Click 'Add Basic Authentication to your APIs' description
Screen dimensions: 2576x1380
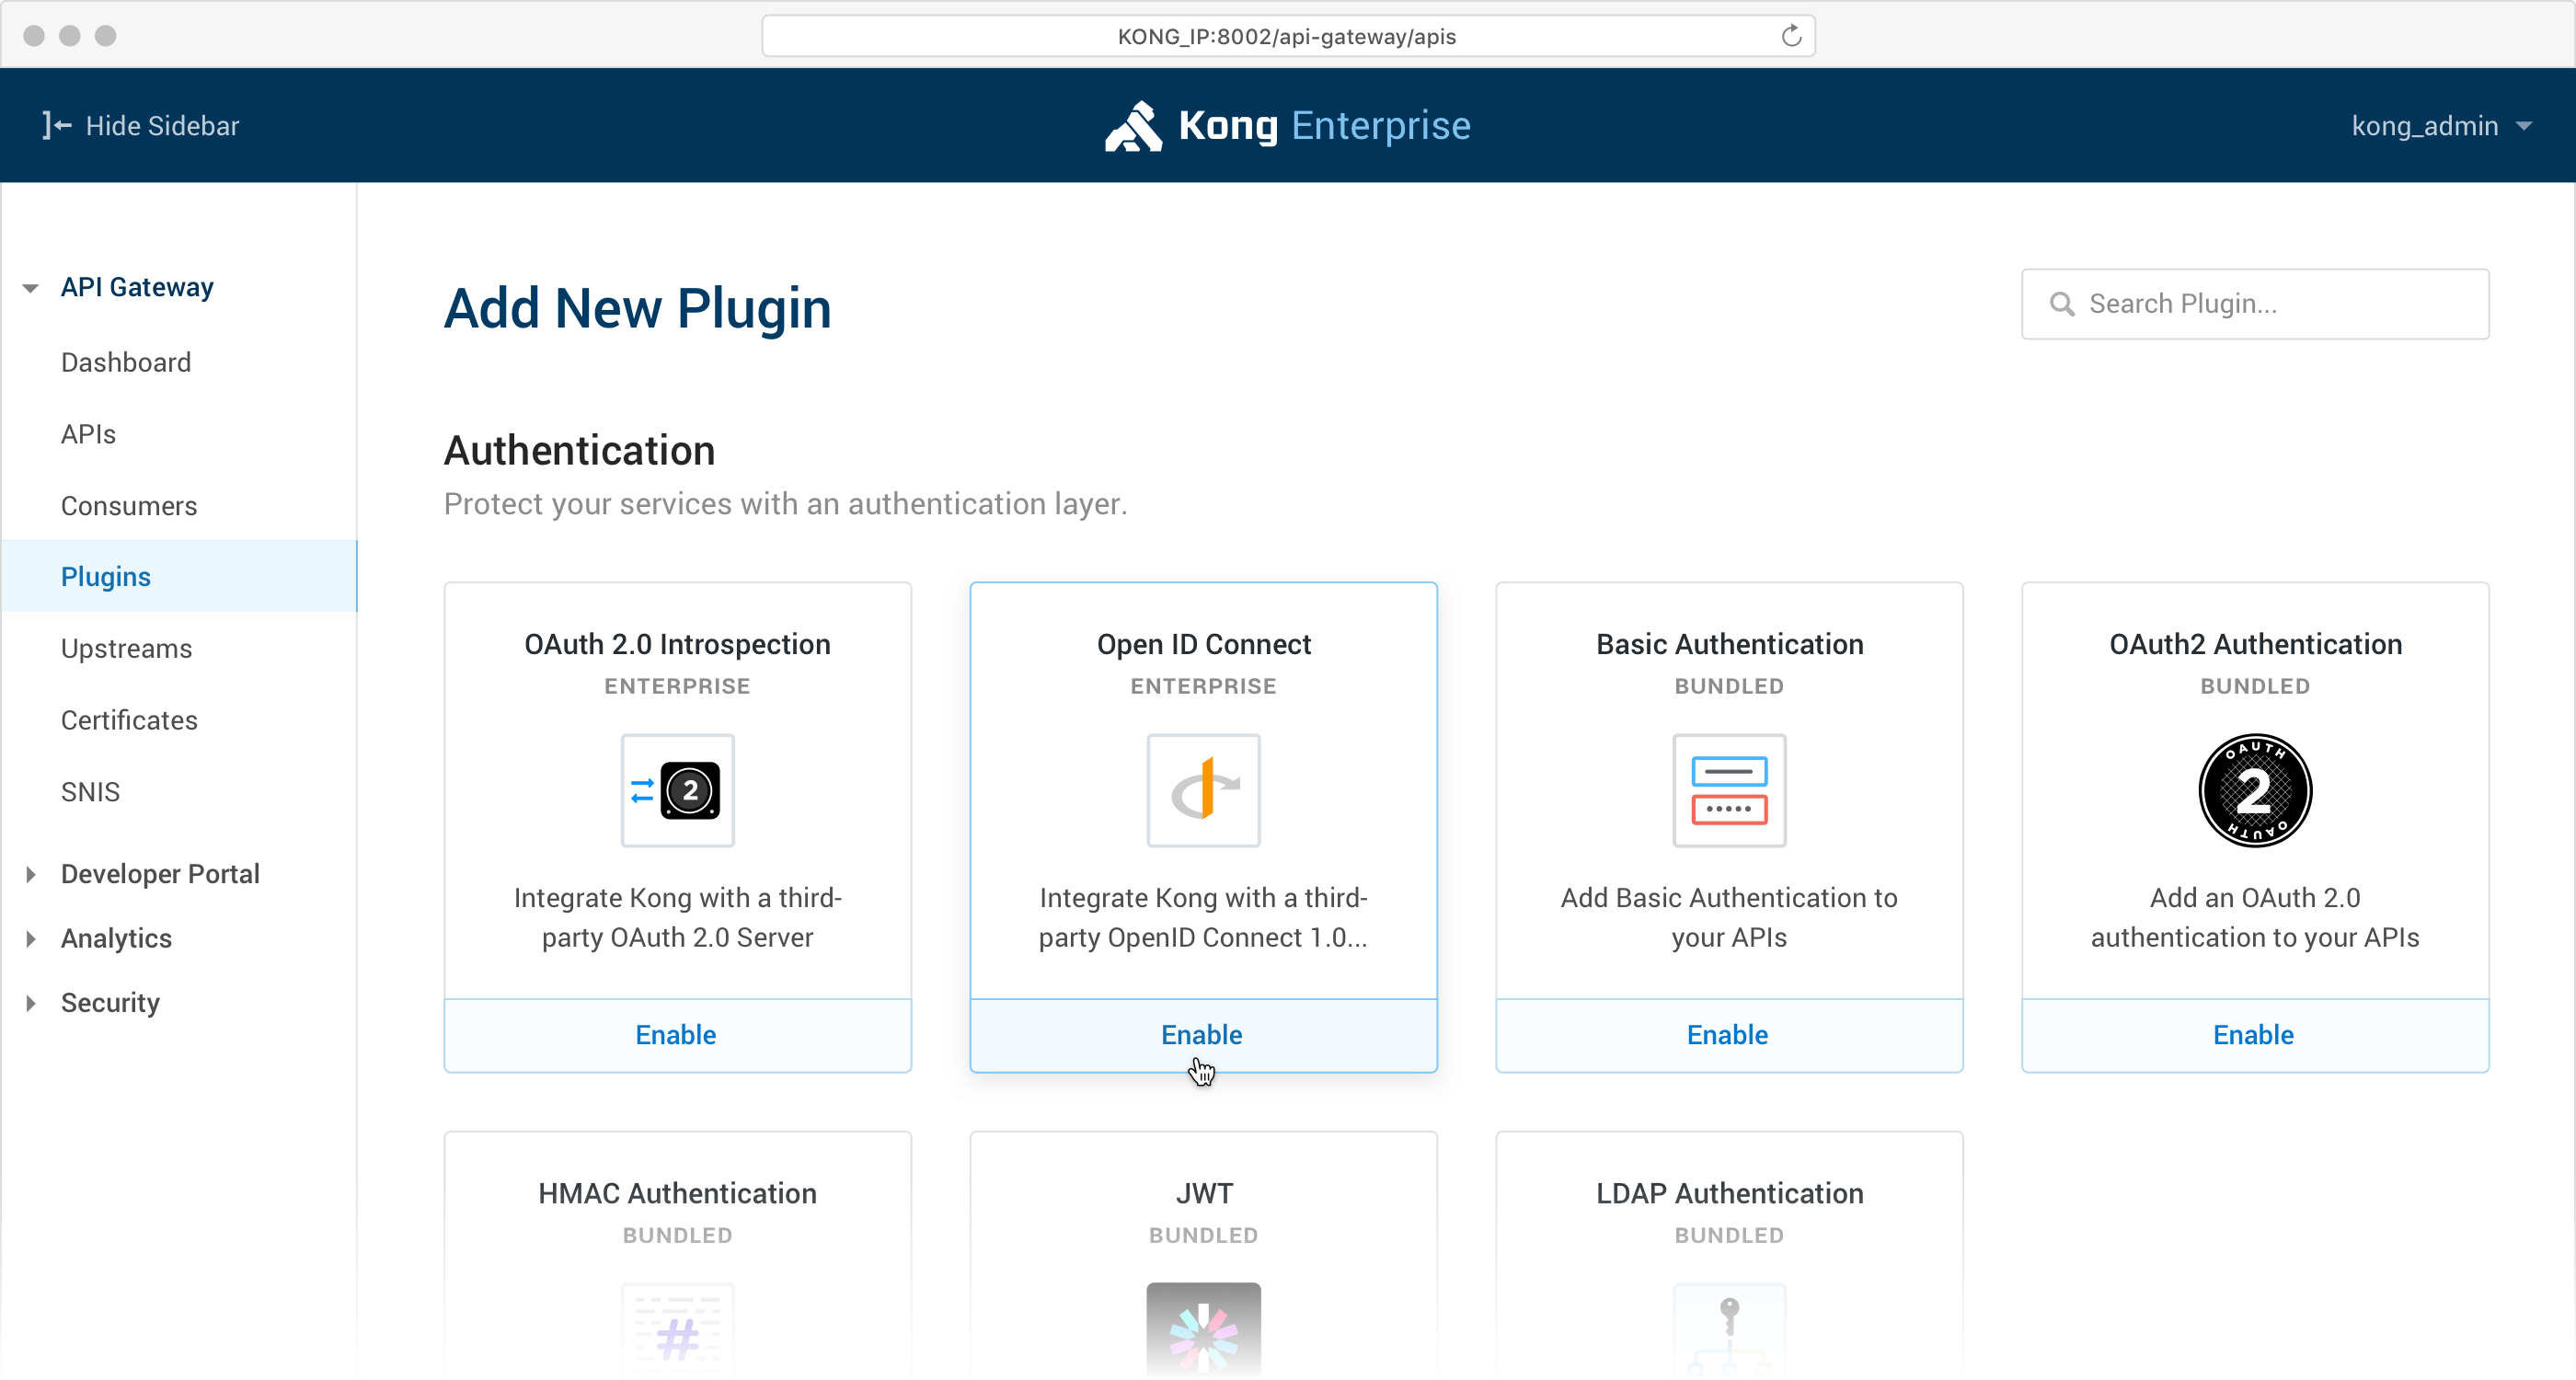pyautogui.click(x=1729, y=917)
